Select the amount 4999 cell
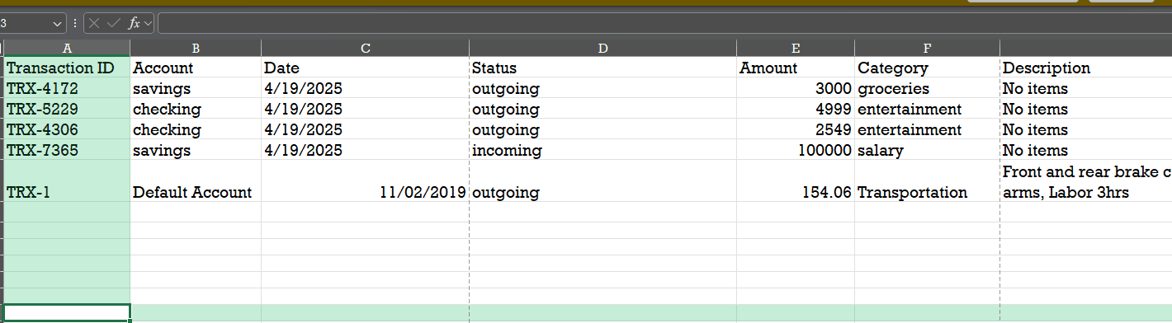 coord(796,109)
